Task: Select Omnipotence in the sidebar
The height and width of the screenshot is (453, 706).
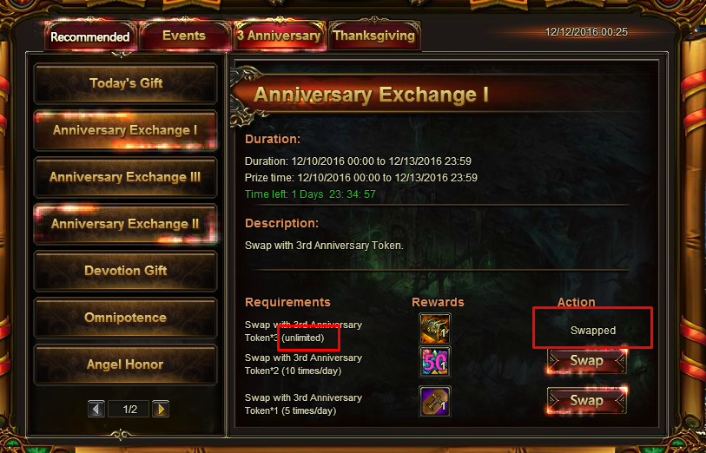Action: (x=126, y=318)
